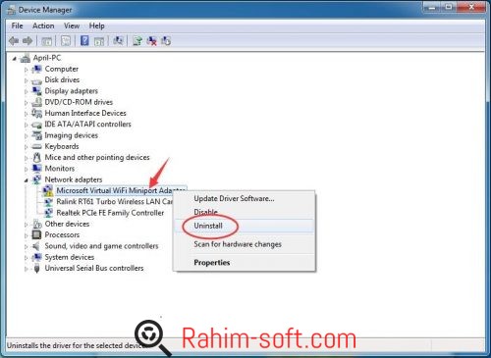Click the DVD/CD-ROM drives icon
The height and width of the screenshot is (358, 491).
(37, 102)
